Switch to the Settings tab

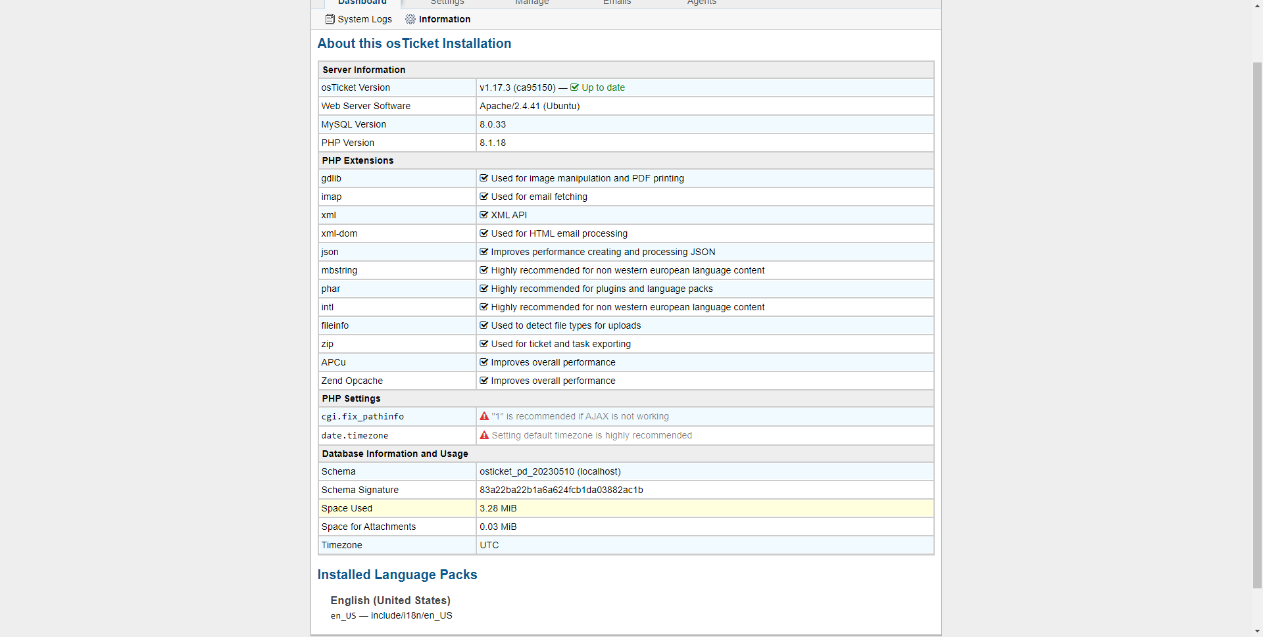(447, 3)
